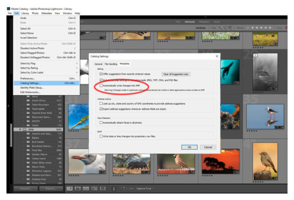Switch to the File Handling tab
The height and width of the screenshot is (200, 294).
tap(111, 64)
